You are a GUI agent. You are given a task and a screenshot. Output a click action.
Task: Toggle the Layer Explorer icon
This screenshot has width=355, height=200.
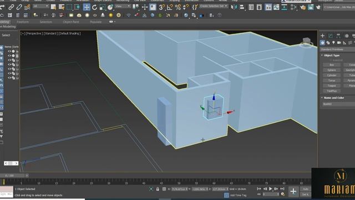259,7
